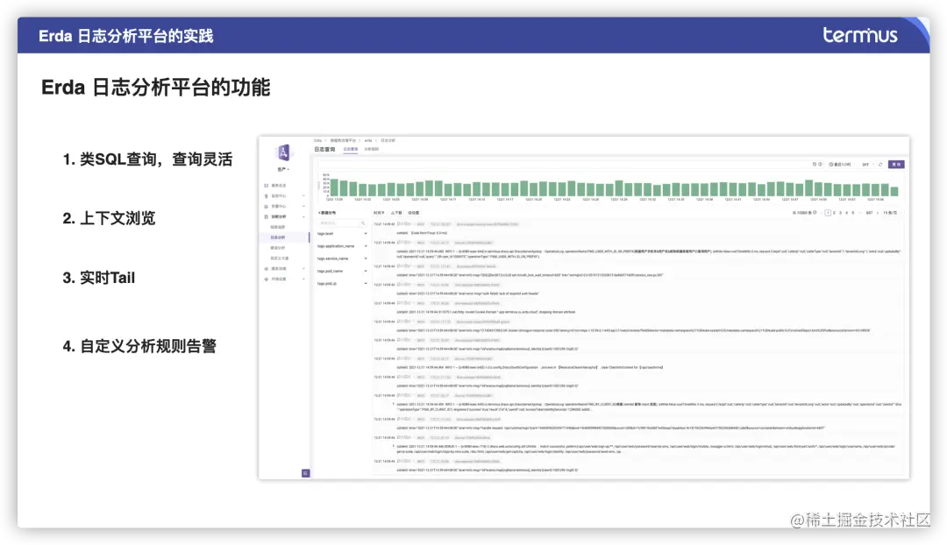Open the 15 条/页 page size dropdown
Image resolution: width=947 pixels, height=545 pixels.
890,212
